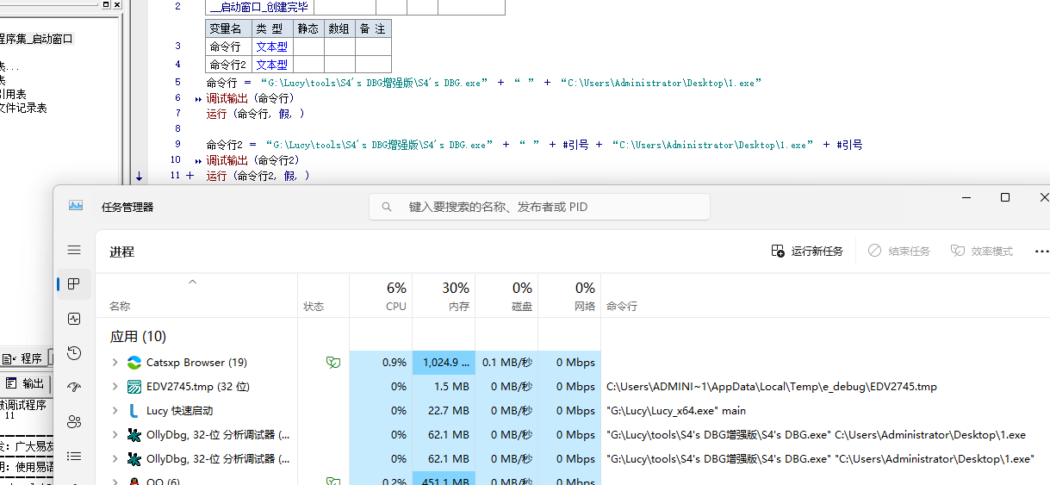Focus the Task Manager search field

(539, 207)
